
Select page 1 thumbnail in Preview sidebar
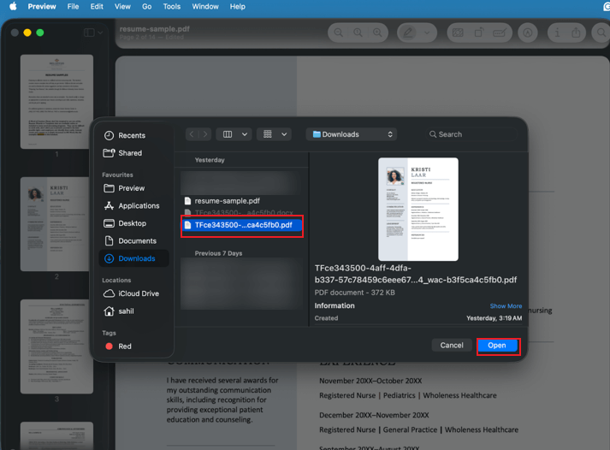click(56, 102)
